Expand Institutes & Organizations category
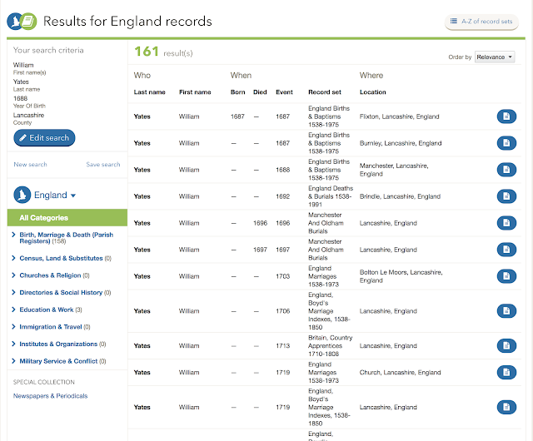533x441 pixels. point(58,344)
